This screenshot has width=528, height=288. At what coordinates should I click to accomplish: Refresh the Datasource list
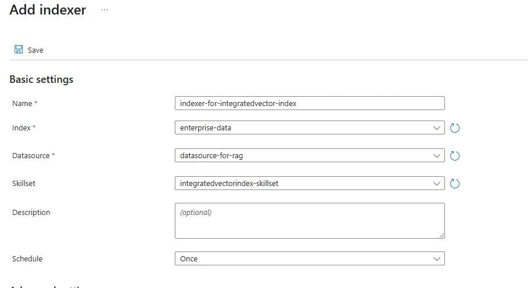(455, 156)
